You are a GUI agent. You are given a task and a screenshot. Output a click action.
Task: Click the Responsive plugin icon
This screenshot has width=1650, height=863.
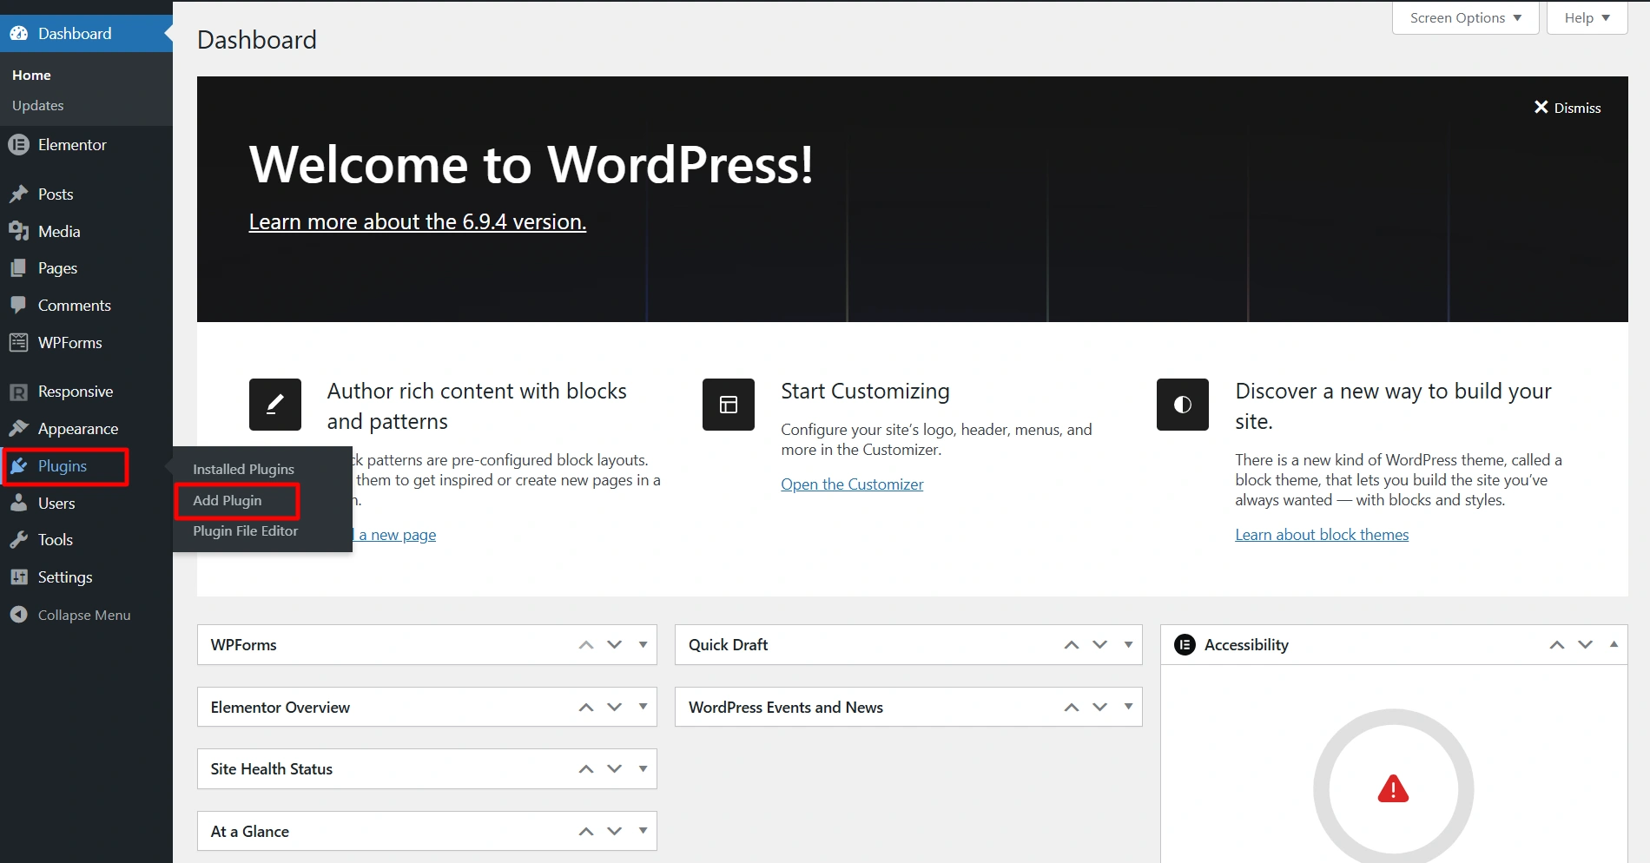coord(19,392)
